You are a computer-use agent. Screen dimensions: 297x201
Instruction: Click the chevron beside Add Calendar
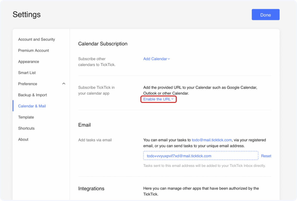tap(169, 59)
